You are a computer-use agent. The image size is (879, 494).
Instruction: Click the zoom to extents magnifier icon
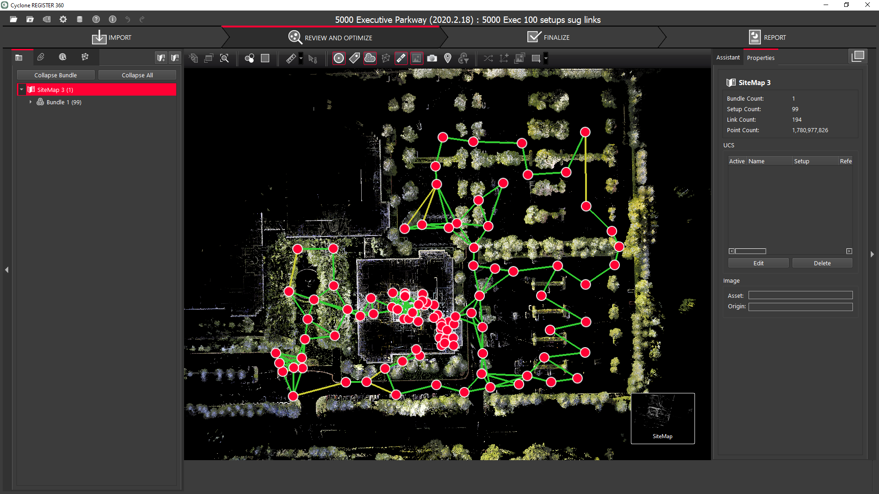click(224, 59)
